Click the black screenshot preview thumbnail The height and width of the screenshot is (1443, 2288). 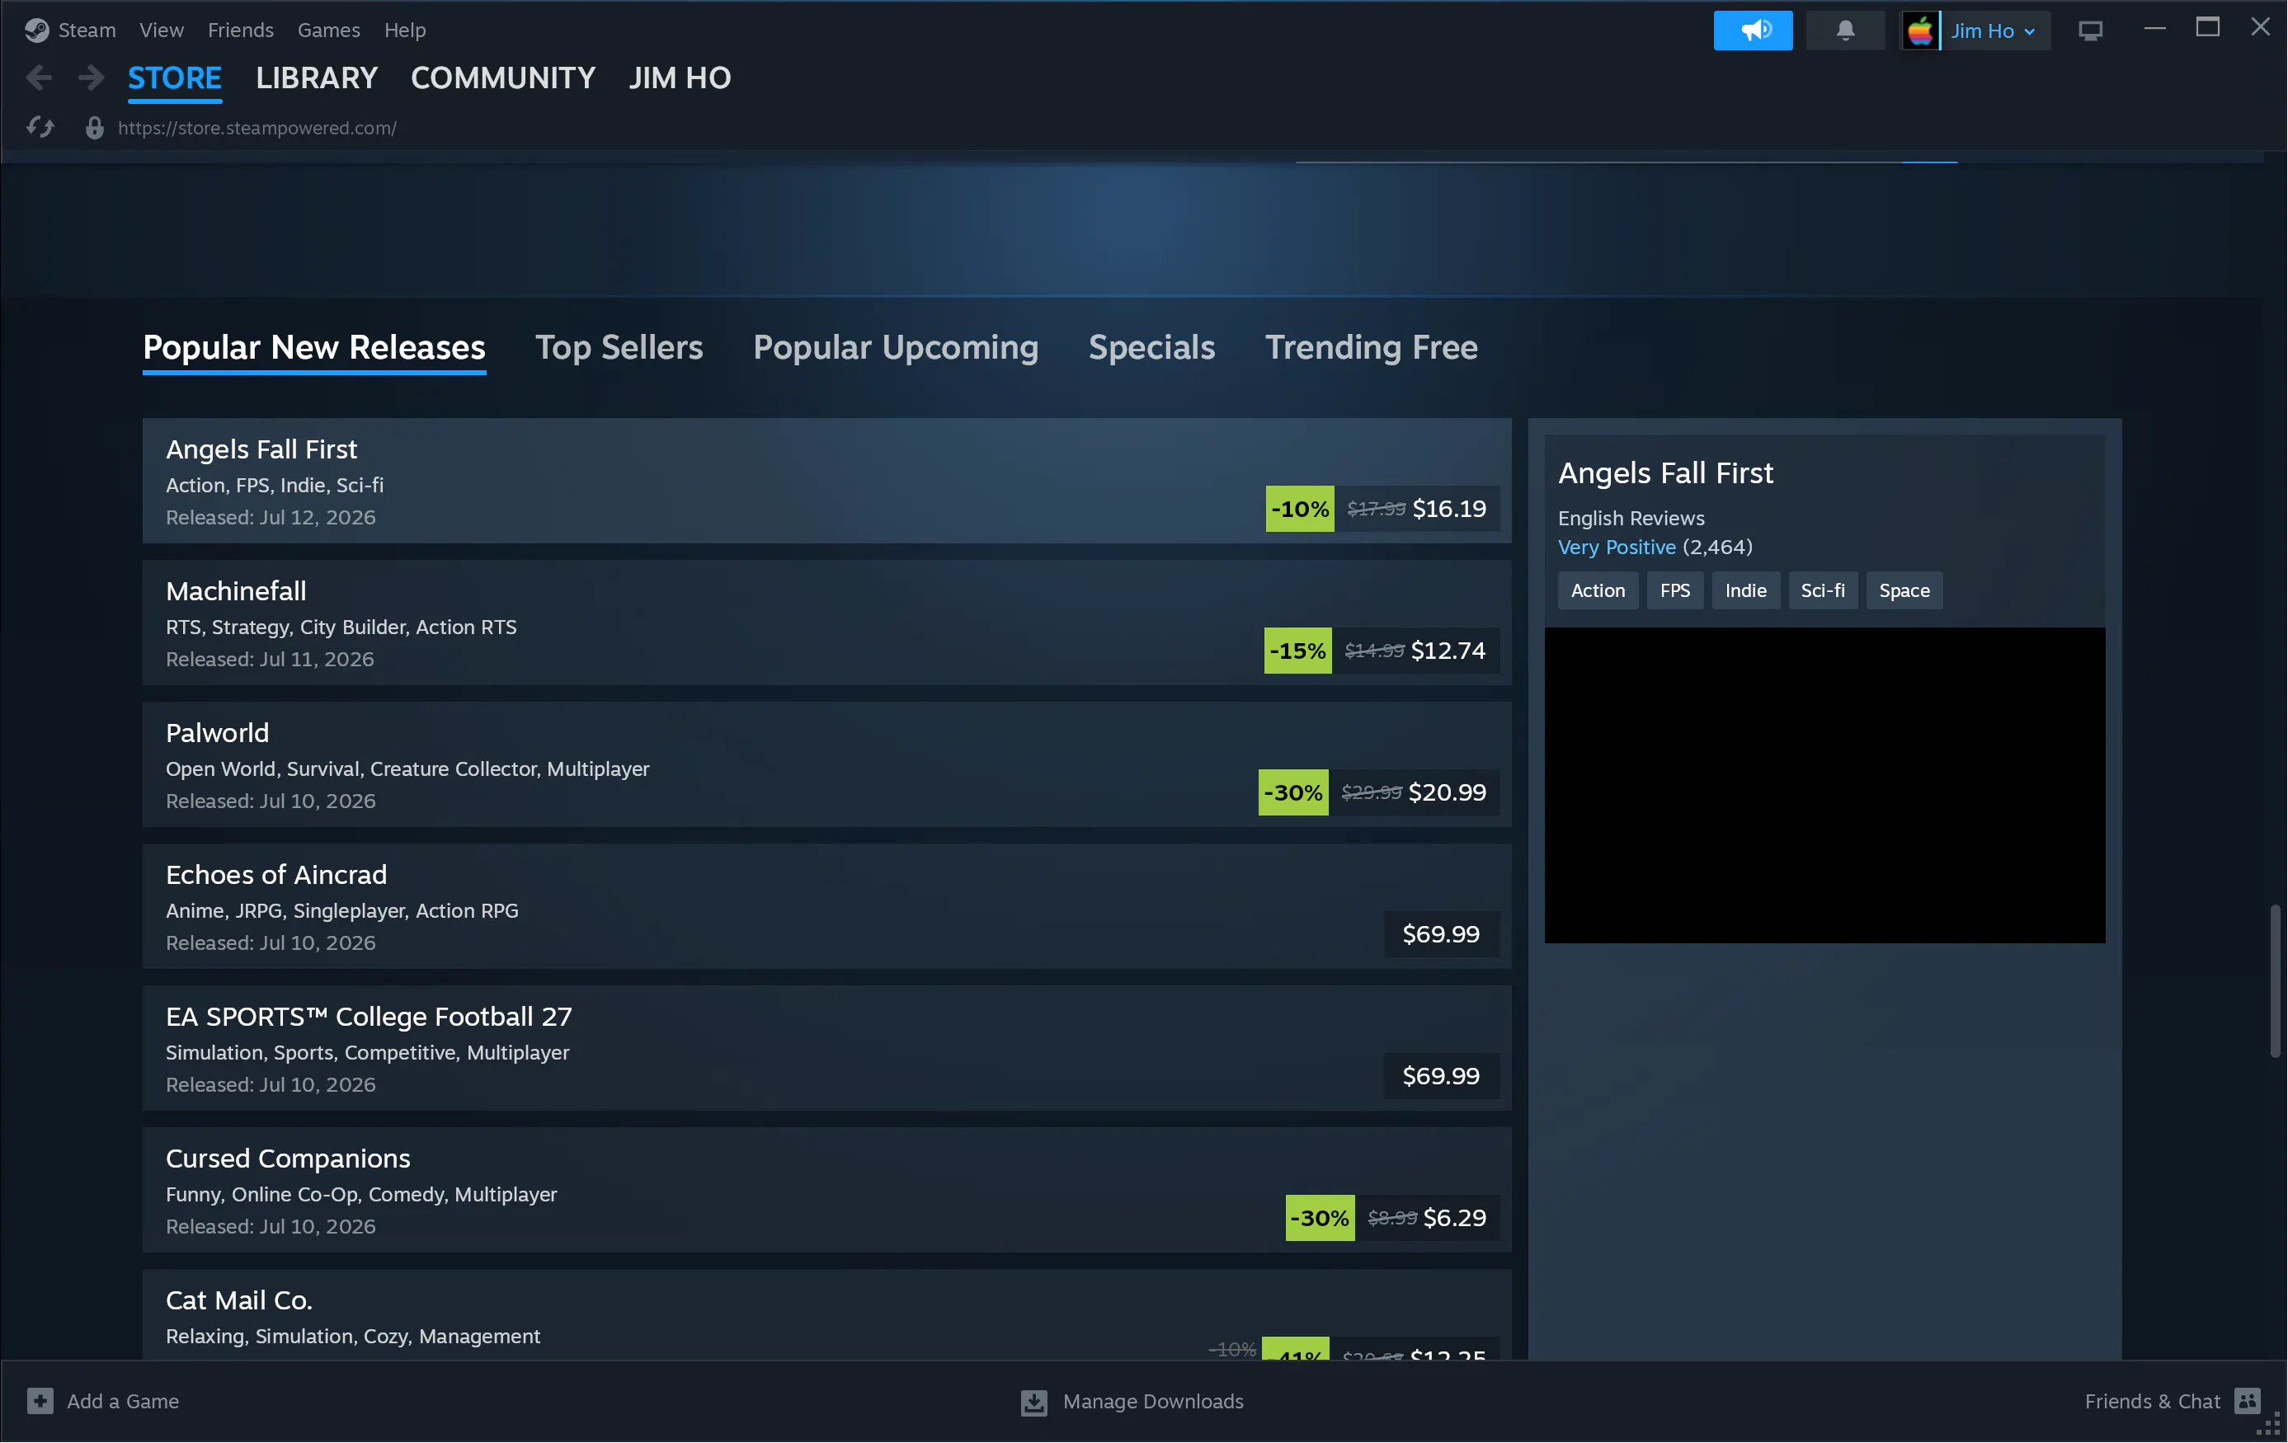click(x=1824, y=786)
